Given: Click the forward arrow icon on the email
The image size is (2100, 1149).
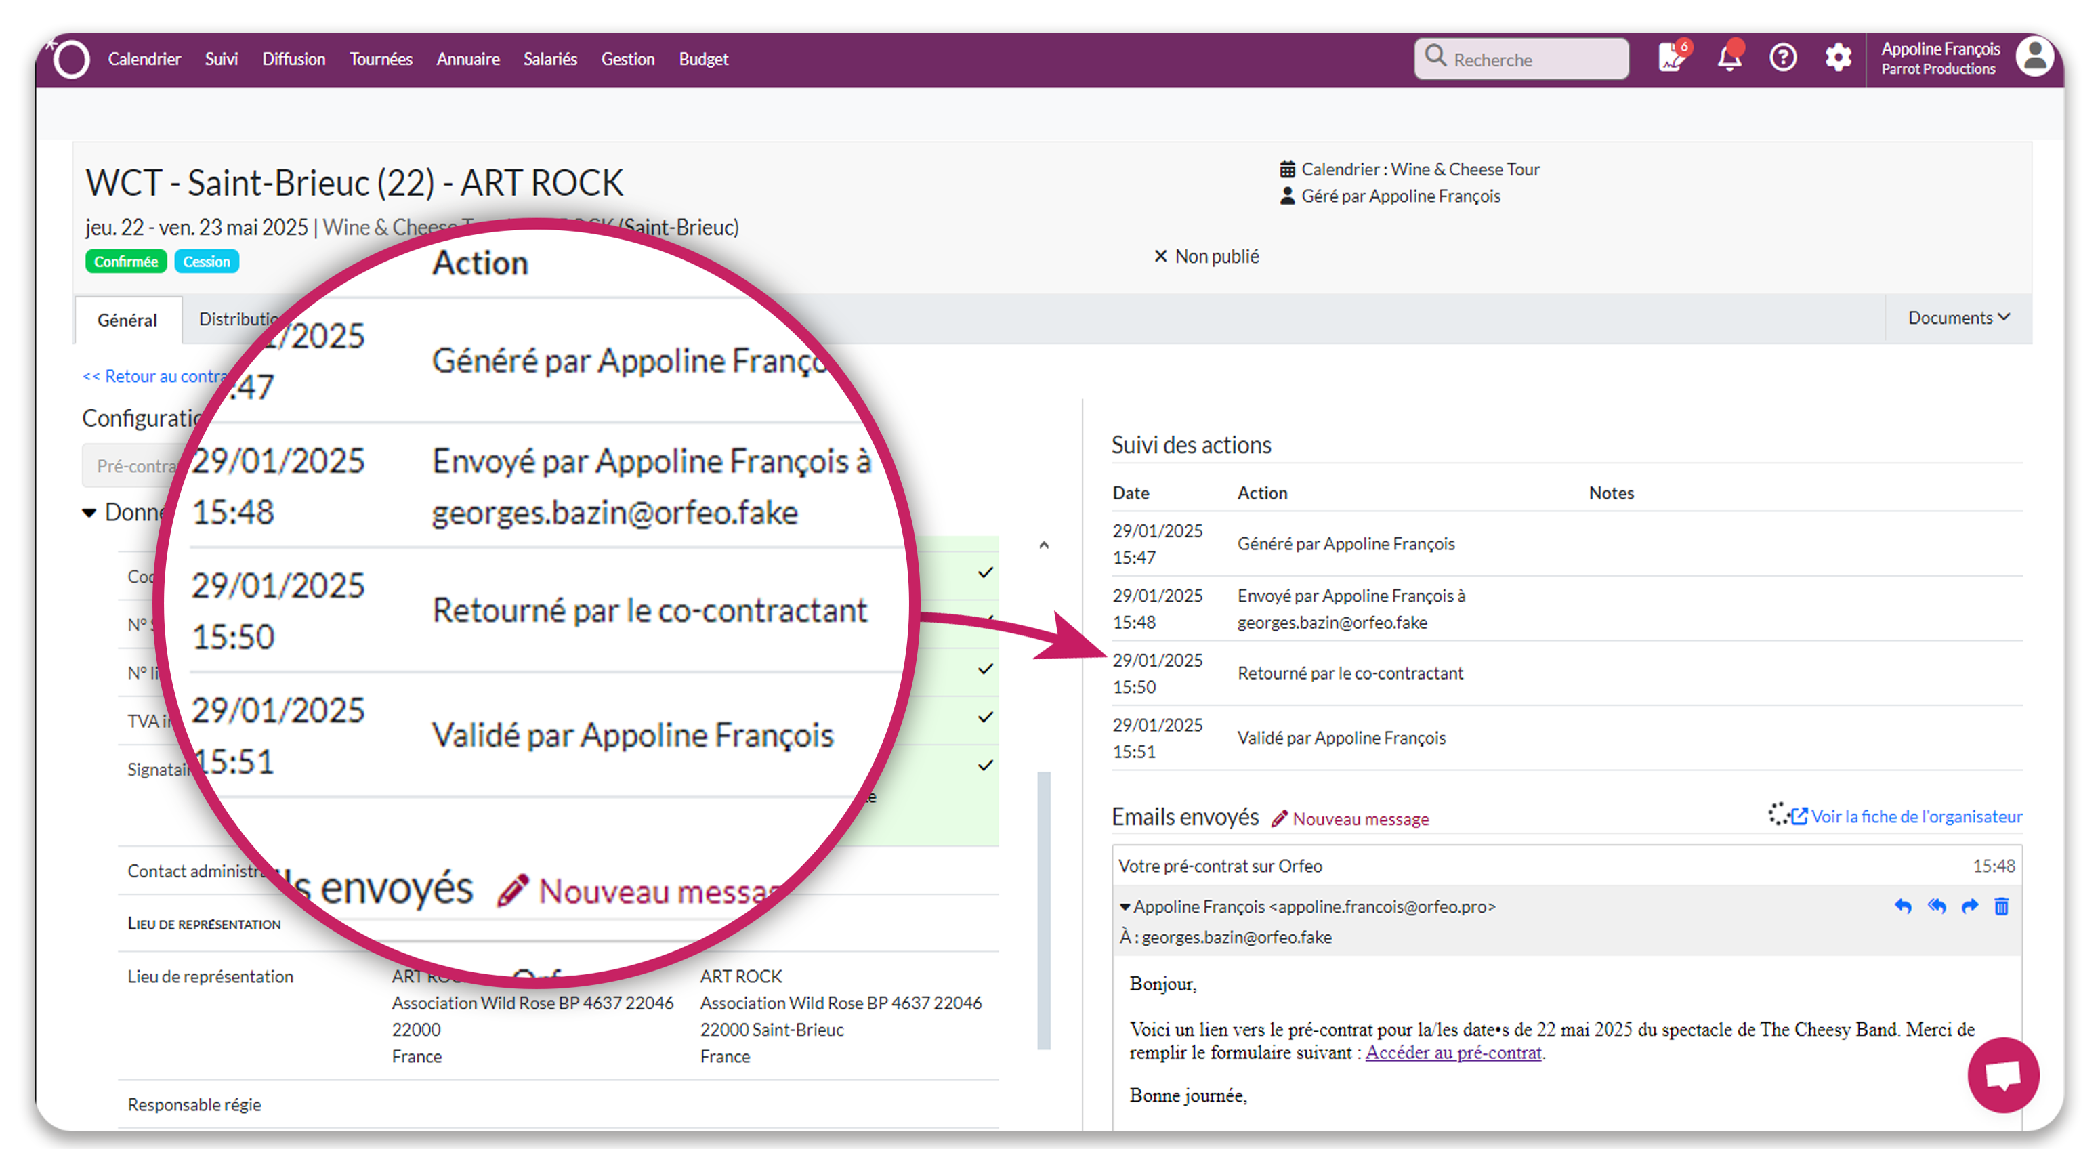Looking at the screenshot, I should (x=1969, y=907).
